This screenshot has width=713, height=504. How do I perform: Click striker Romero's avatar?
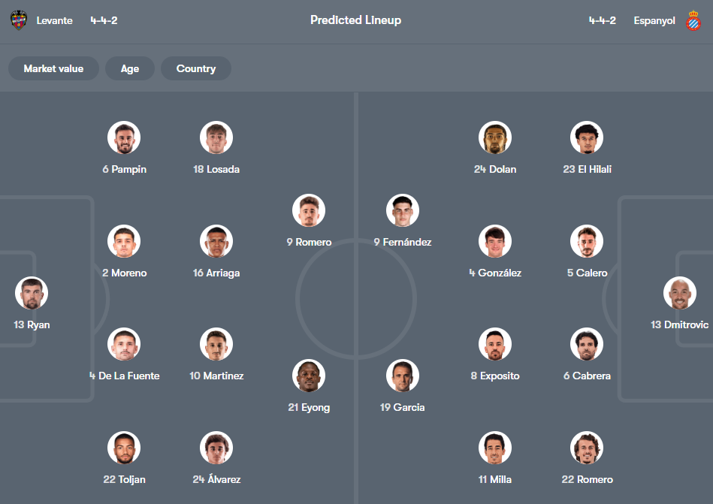(309, 210)
